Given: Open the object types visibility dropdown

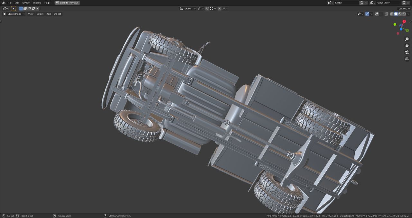Looking at the screenshot, I should 360,14.
